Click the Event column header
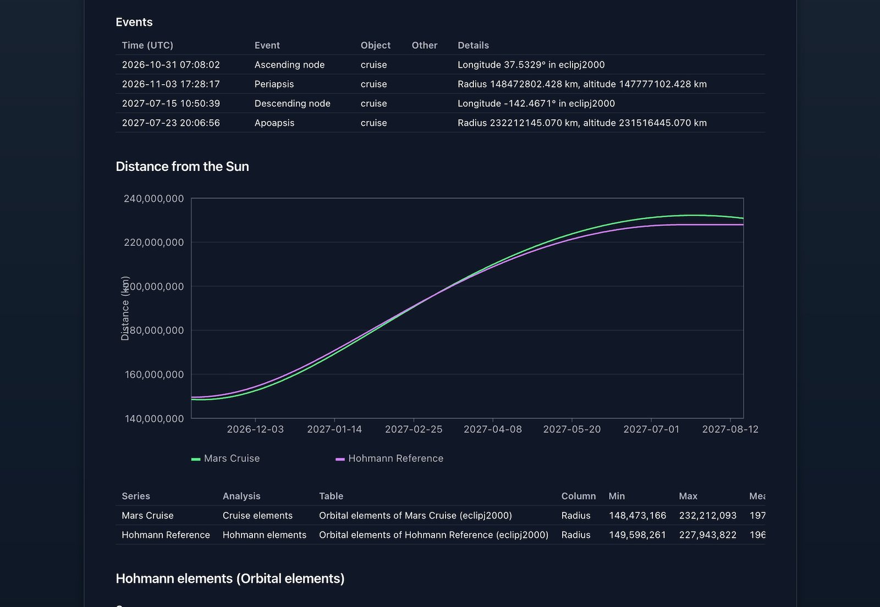This screenshot has width=880, height=607. [267, 45]
